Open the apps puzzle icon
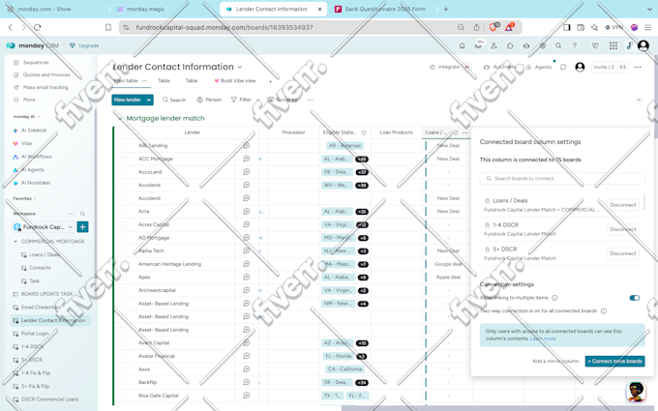This screenshot has height=411, width=658. [x=510, y=45]
